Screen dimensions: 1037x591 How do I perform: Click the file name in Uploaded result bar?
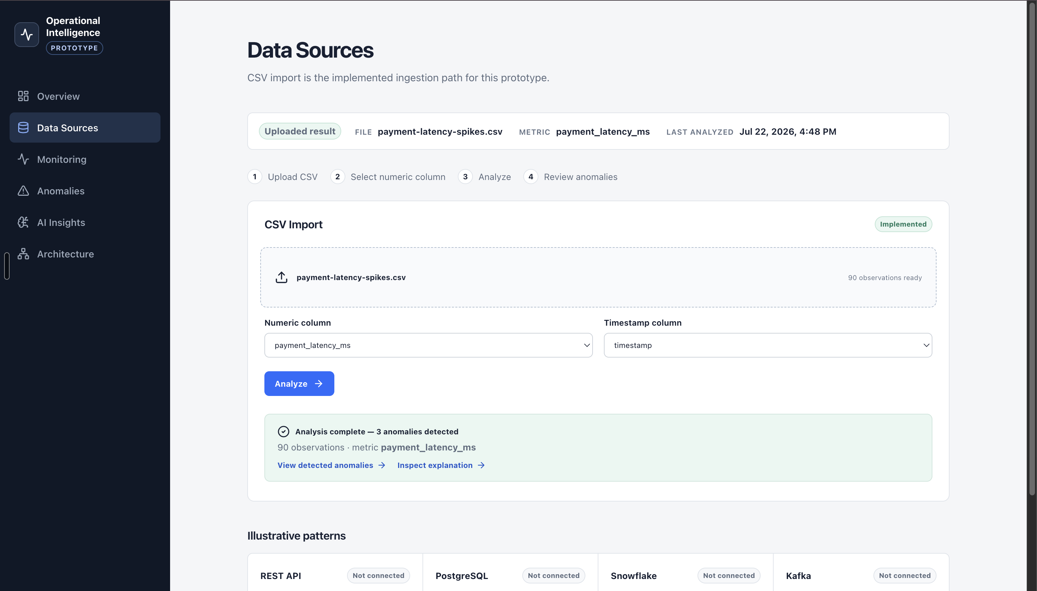[x=440, y=132]
